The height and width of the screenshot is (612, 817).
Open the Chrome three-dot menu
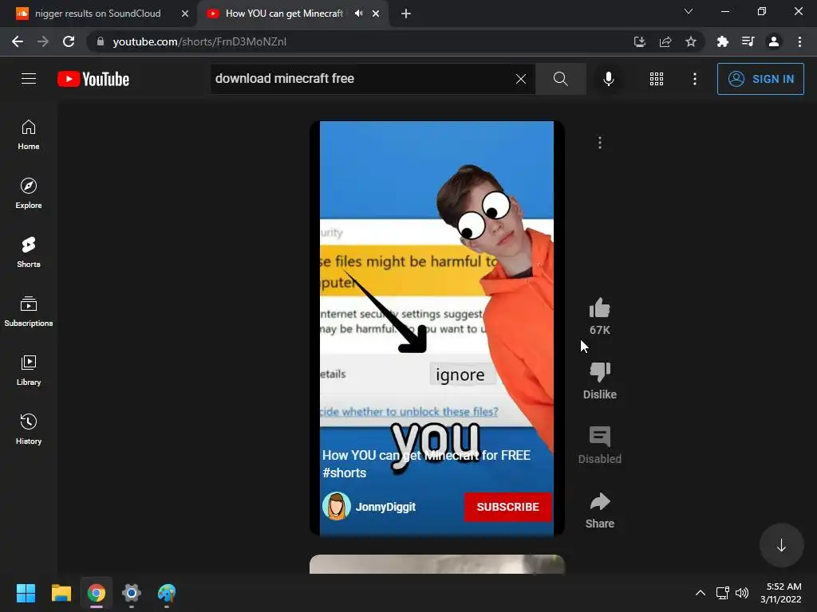coord(799,41)
